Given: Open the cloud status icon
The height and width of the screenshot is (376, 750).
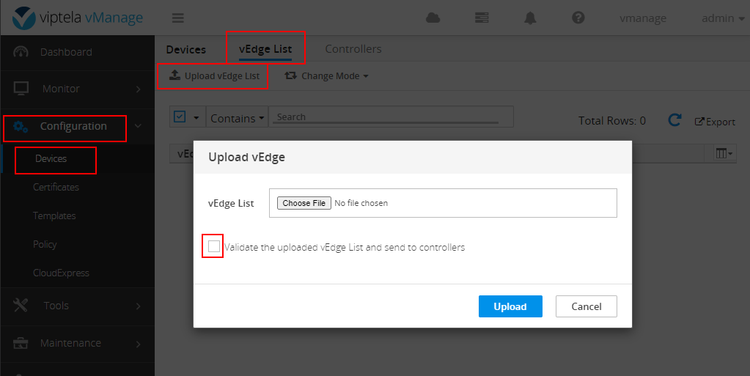Looking at the screenshot, I should 433,18.
